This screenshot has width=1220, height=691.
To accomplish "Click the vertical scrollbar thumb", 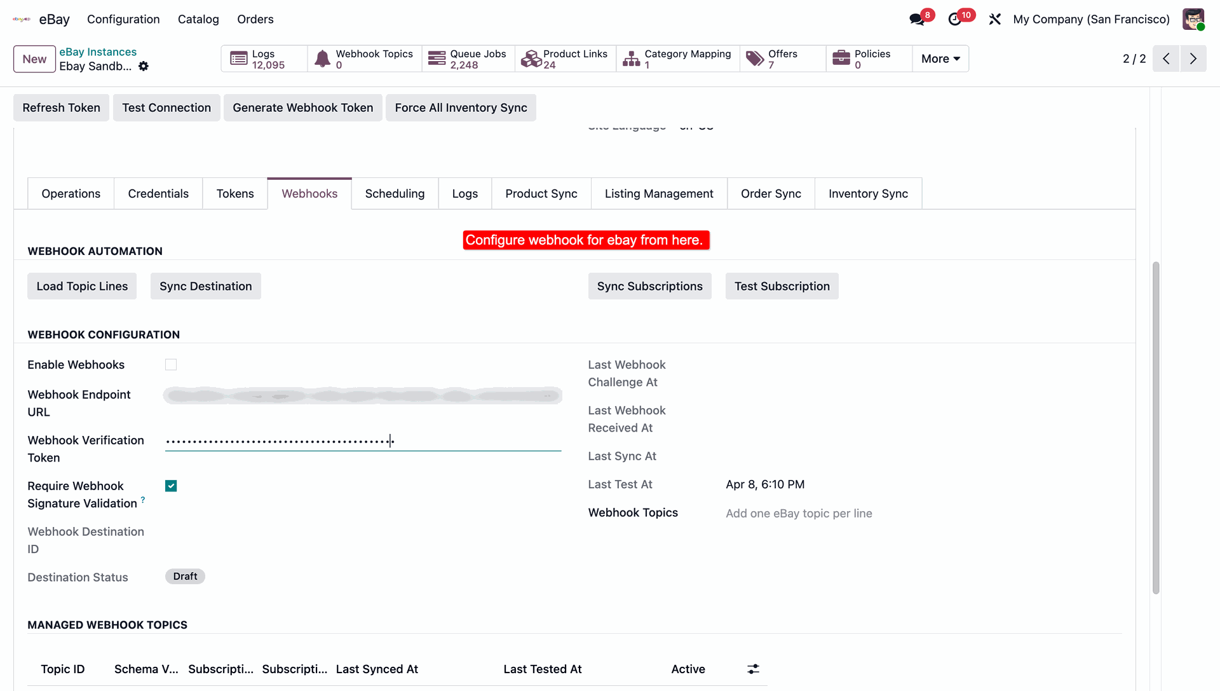I will 1156,428.
